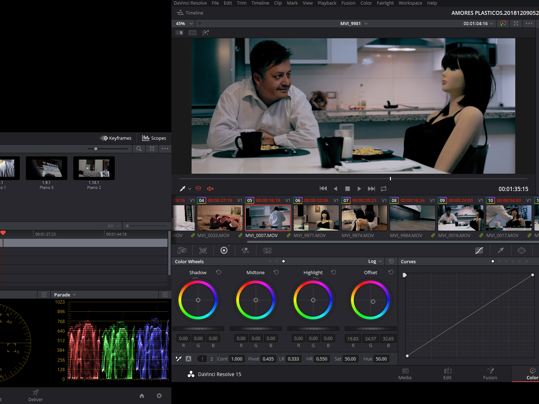Toggle the Keyframes panel
This screenshot has height=404, width=539.
(116, 138)
